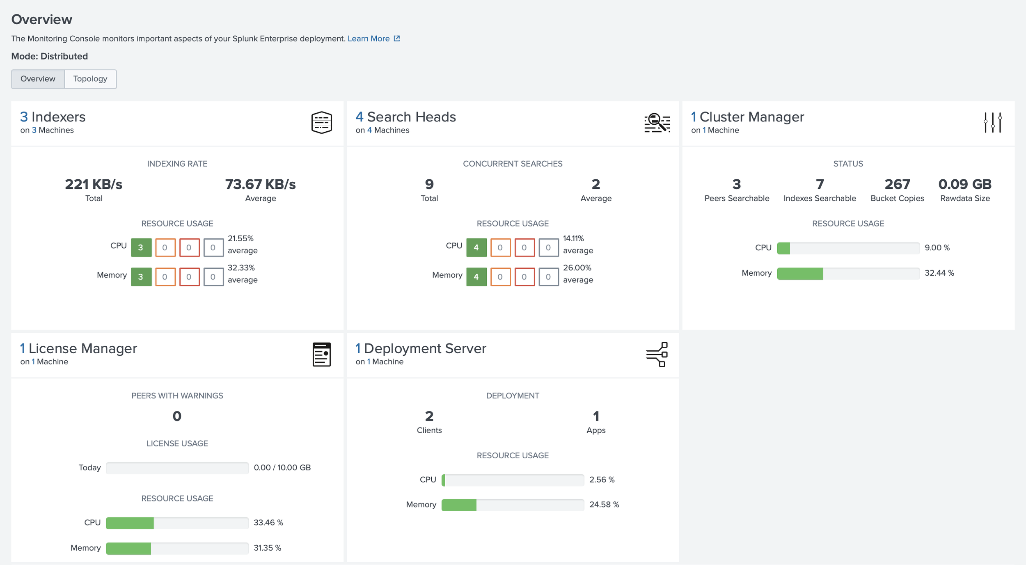Viewport: 1026px width, 565px height.
Task: Click the Search Heads magnifier icon
Action: (x=657, y=123)
